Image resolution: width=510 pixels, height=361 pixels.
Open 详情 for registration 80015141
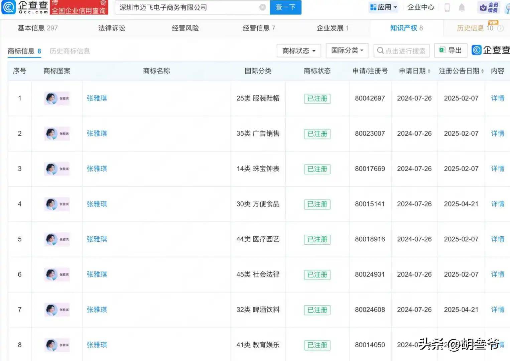(x=497, y=204)
